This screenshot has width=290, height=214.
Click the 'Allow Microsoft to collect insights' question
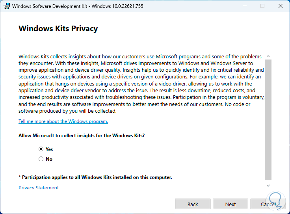tap(82, 136)
